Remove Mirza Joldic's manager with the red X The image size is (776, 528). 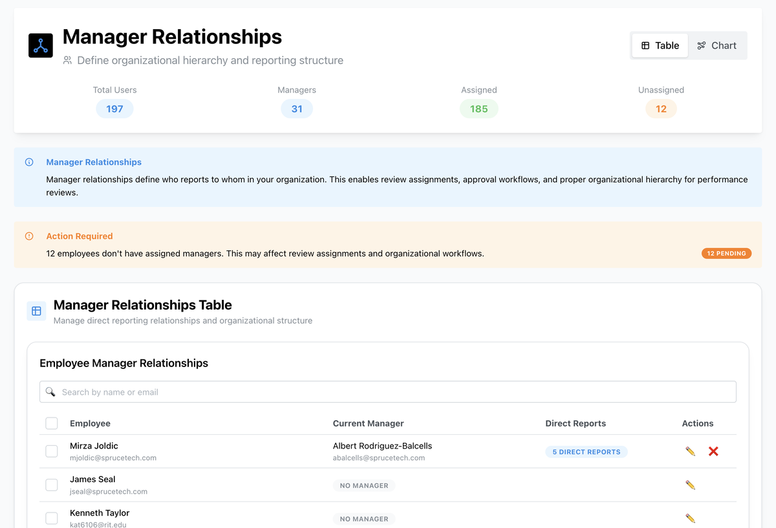click(x=713, y=451)
